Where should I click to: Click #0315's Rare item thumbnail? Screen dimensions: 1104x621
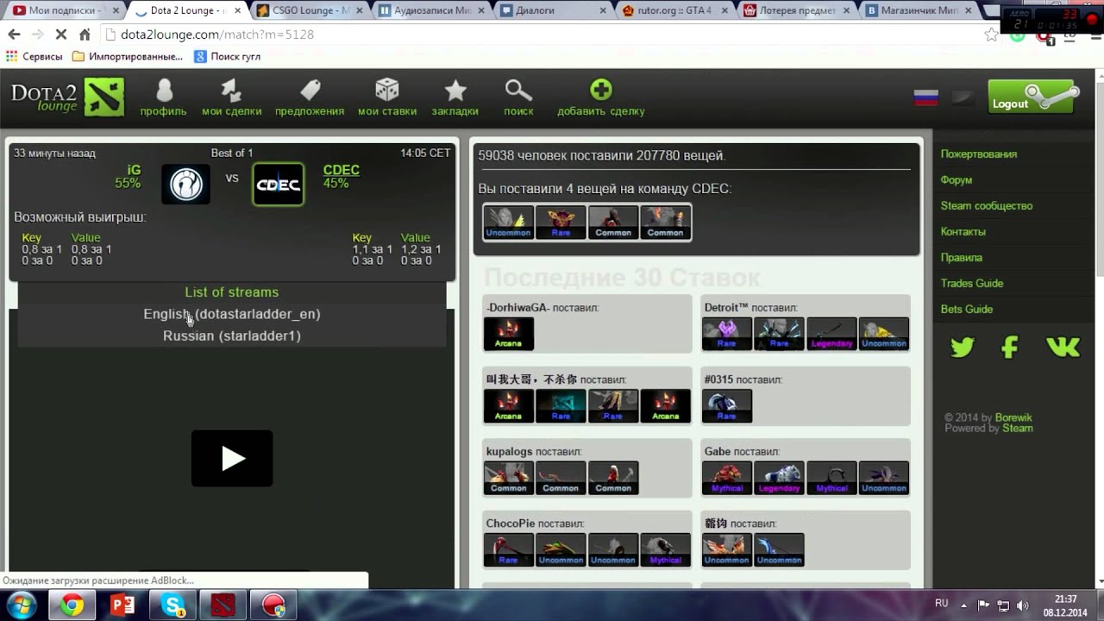(x=727, y=406)
